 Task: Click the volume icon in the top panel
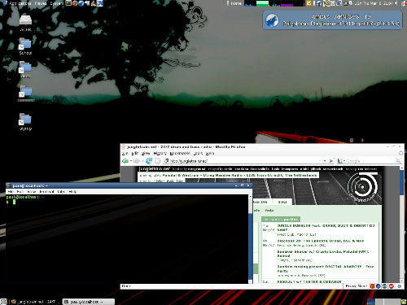click(396, 3)
